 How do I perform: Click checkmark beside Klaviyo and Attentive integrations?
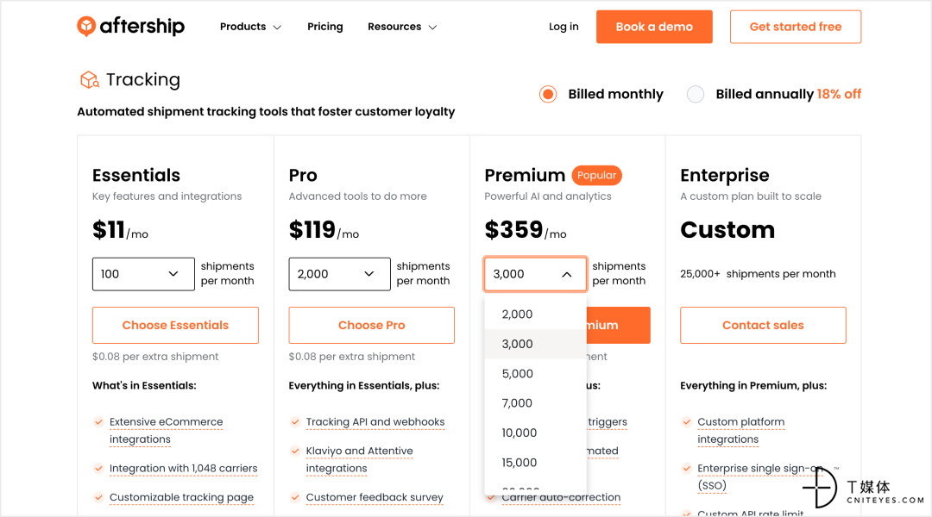tap(295, 452)
